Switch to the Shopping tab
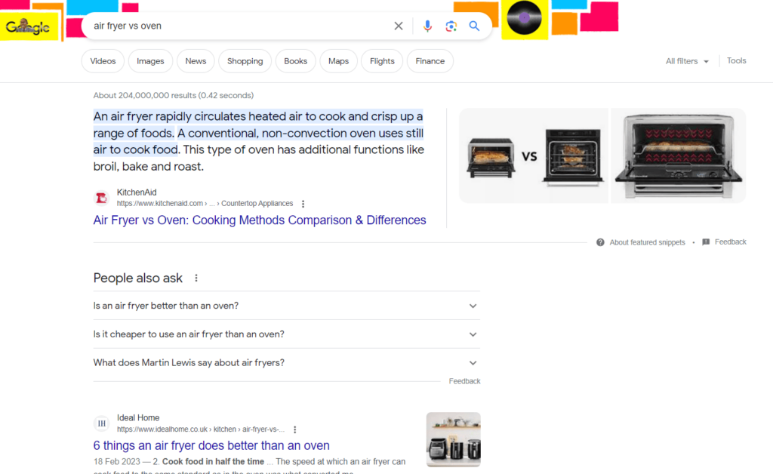The image size is (773, 474). (x=245, y=60)
